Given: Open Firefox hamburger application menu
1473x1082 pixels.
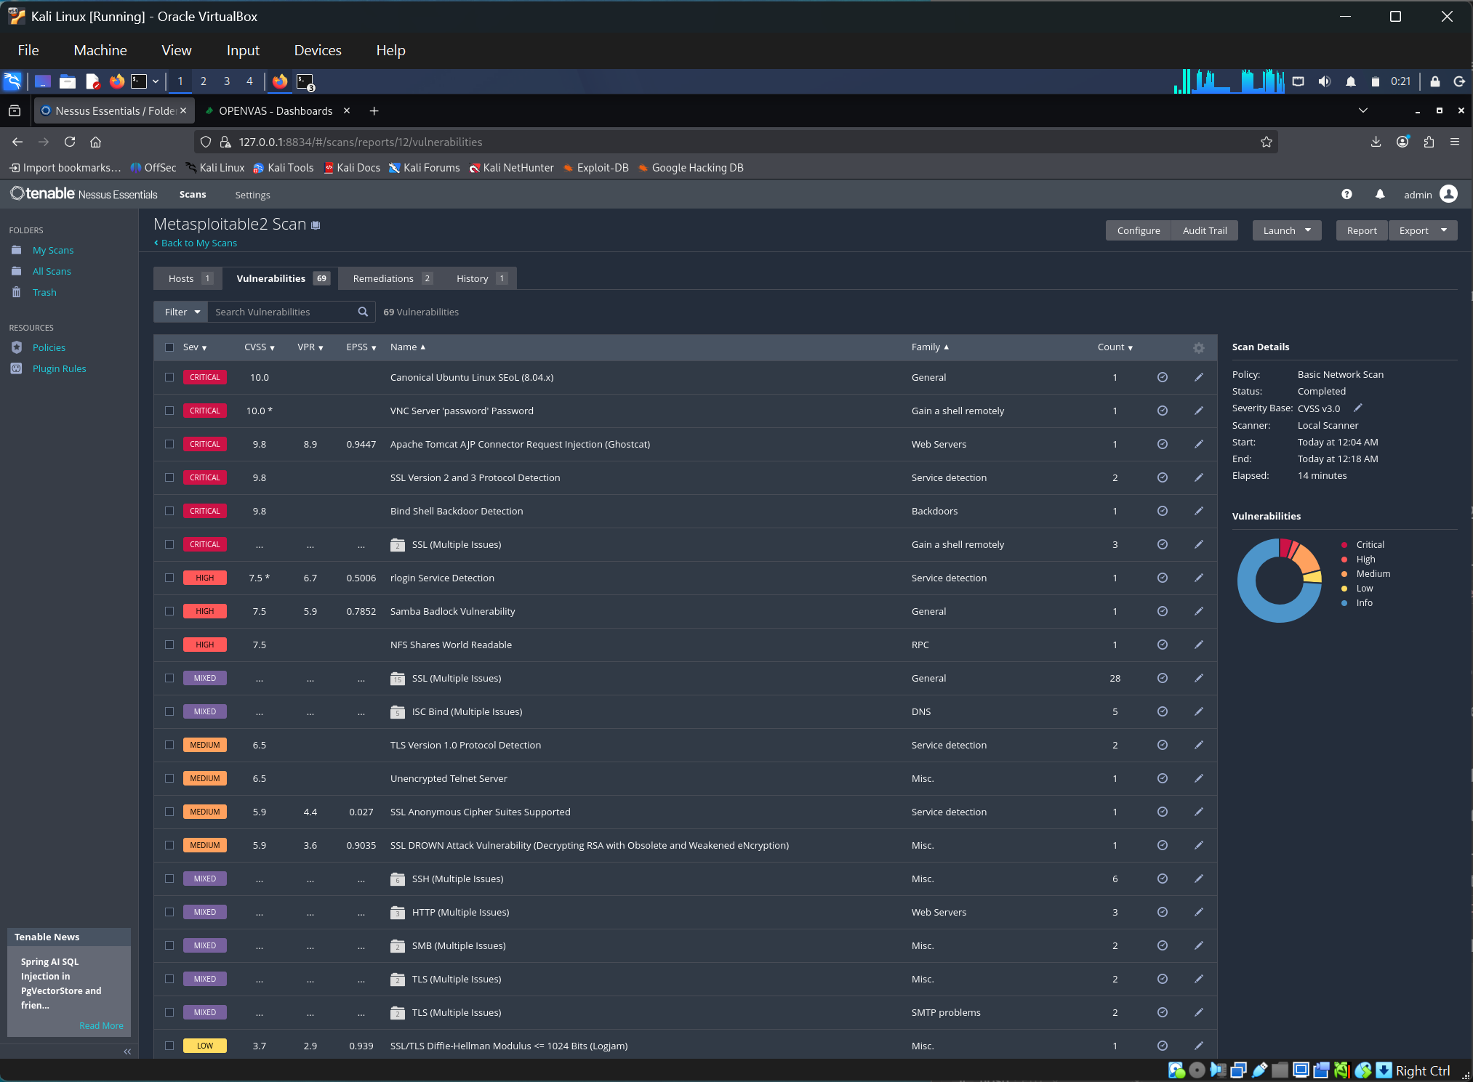Looking at the screenshot, I should pos(1455,142).
